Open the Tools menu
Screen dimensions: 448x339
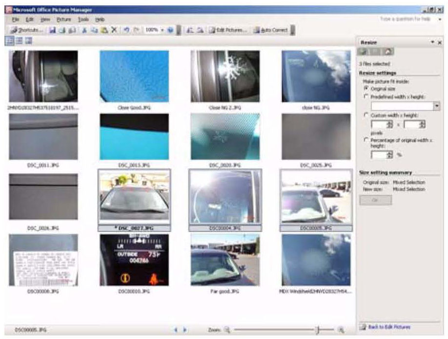tap(83, 19)
